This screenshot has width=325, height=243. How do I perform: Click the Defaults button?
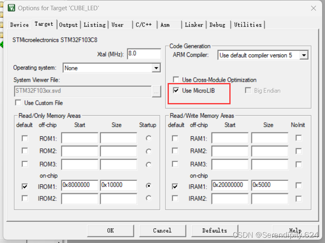click(x=215, y=231)
